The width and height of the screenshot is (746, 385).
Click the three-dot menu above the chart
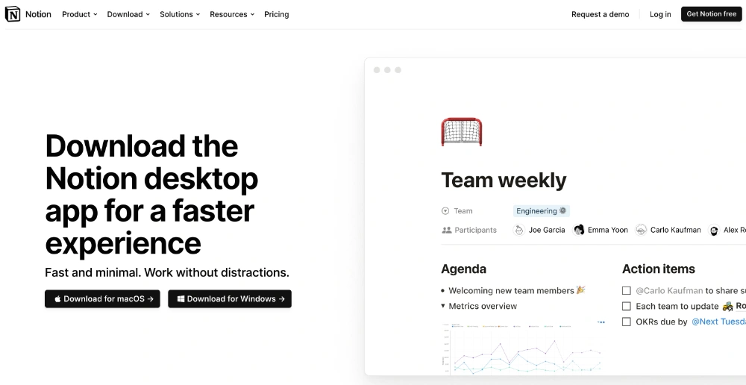(x=601, y=322)
